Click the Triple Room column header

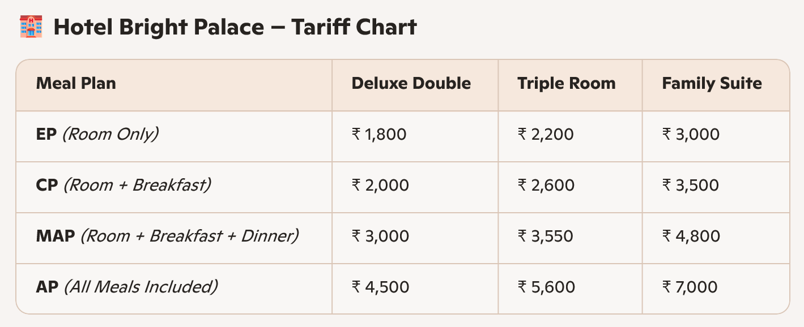tap(566, 84)
